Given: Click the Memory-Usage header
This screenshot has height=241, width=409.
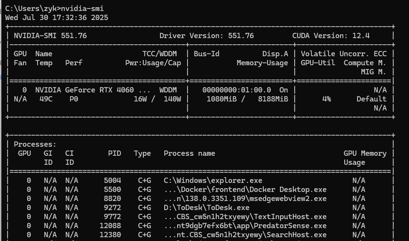Looking at the screenshot, I should [262, 63].
